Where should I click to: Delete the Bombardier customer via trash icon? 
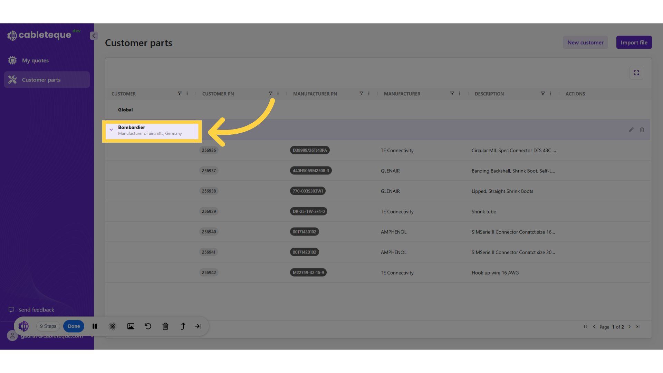(x=642, y=130)
